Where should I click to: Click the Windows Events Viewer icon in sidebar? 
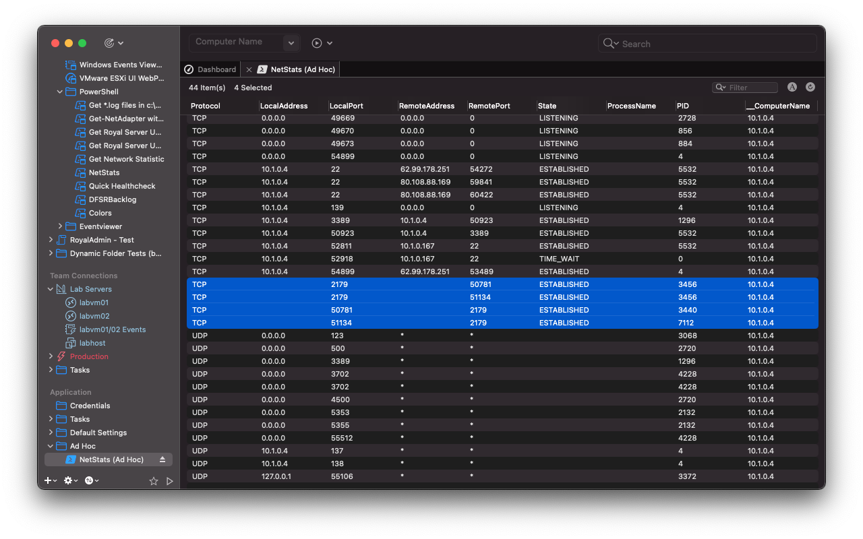(x=70, y=65)
